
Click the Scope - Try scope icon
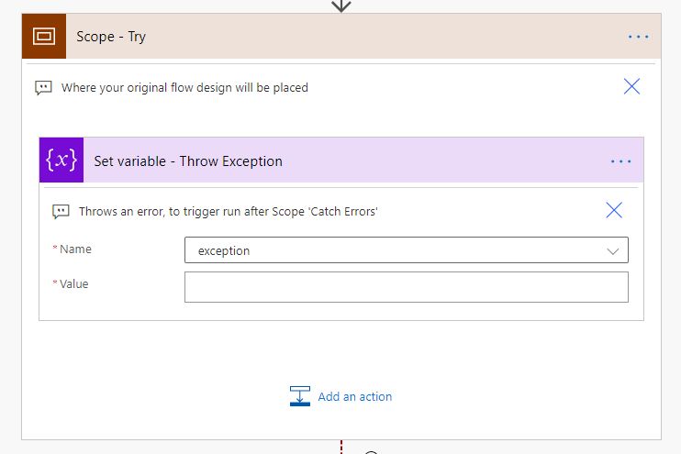point(44,36)
